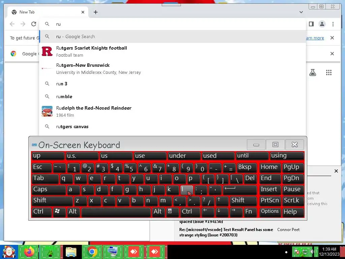
Task: Open the Google apps grid icon
Action: pos(329,73)
